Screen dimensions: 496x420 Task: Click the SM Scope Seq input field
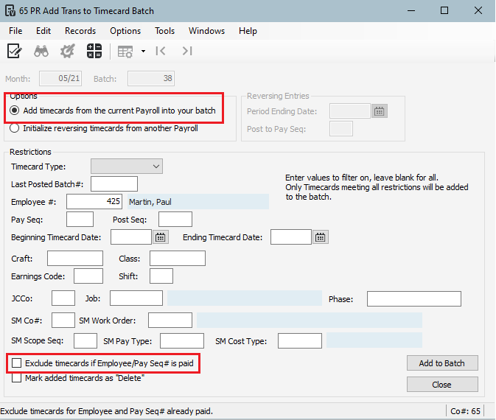tap(85, 340)
